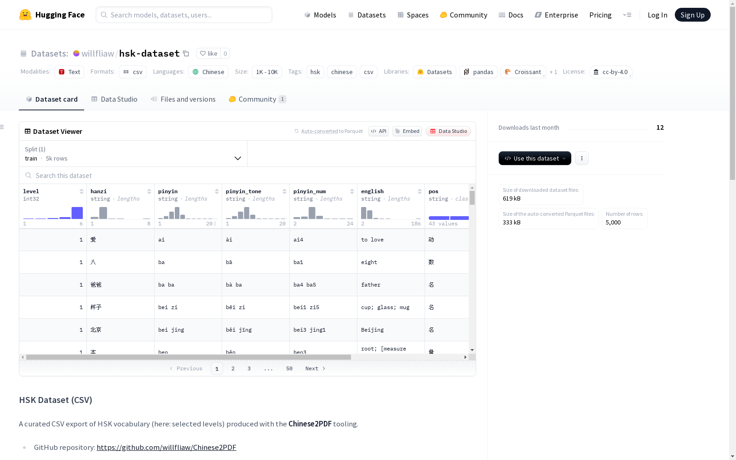Image resolution: width=736 pixels, height=460 pixels.
Task: Sort the pinyin_num column
Action: pyautogui.click(x=352, y=191)
